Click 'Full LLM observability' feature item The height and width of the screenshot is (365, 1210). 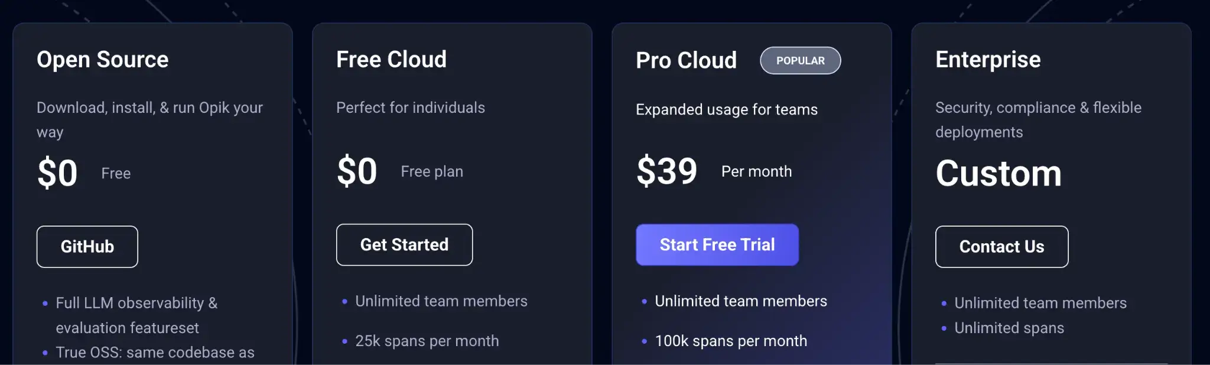coord(136,304)
